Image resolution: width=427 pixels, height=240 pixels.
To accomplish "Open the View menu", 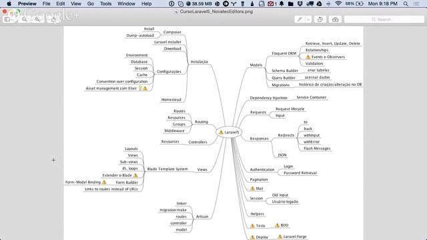I will tap(76, 4).
